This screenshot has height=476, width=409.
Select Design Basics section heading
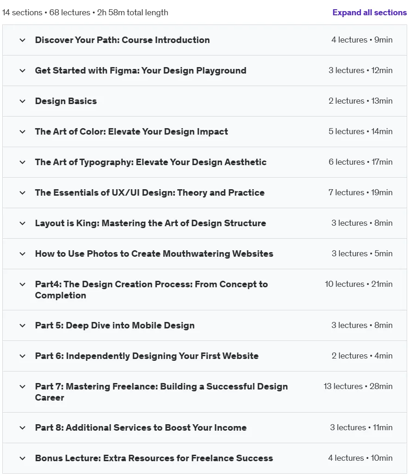(x=66, y=101)
